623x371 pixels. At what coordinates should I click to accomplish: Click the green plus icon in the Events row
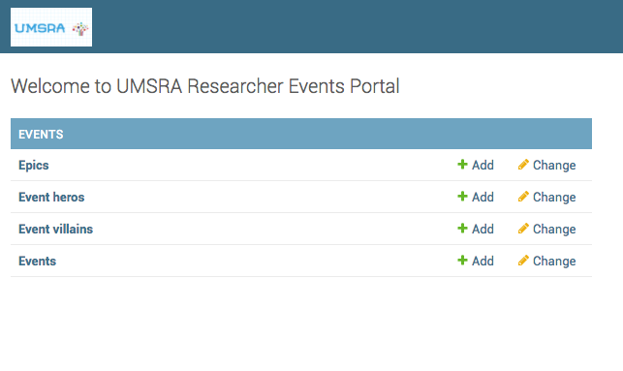[x=462, y=261]
